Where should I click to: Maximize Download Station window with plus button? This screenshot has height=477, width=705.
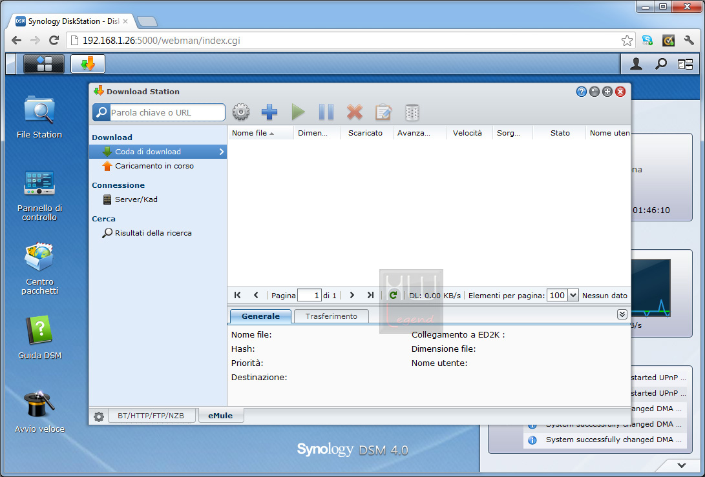607,92
